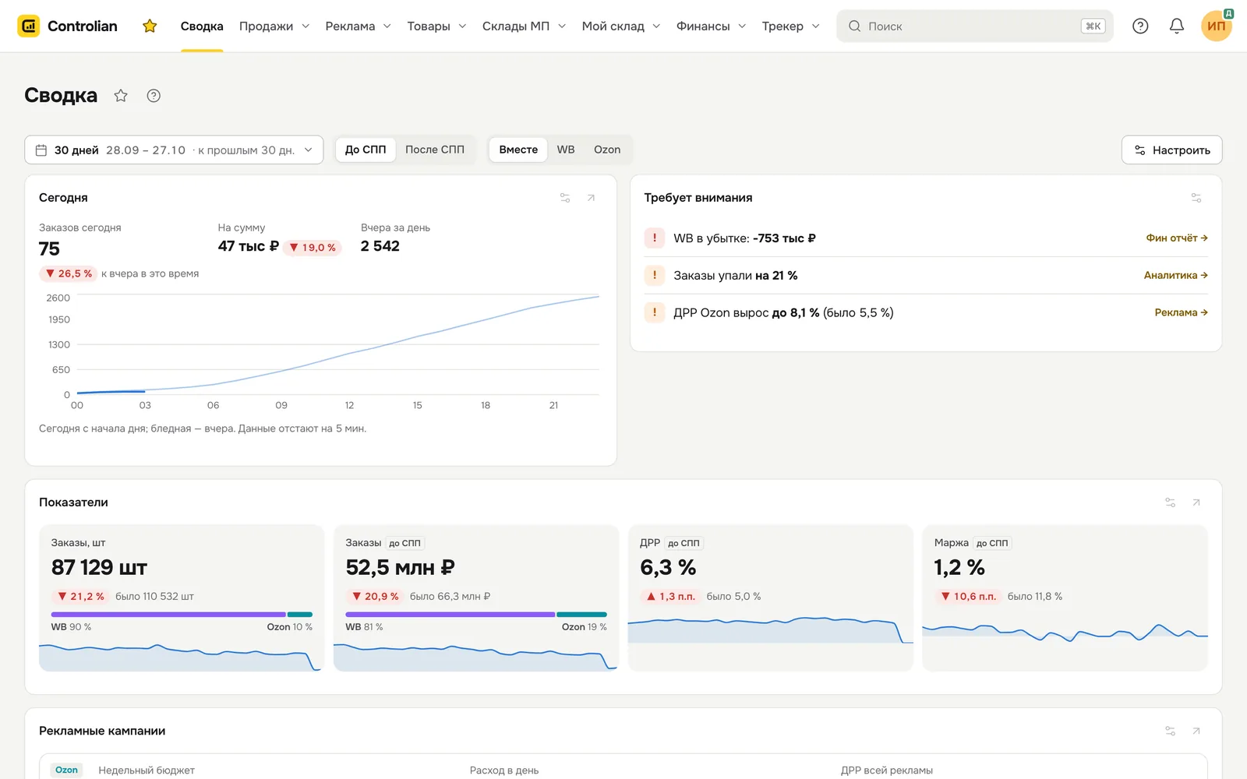Open the Финансы menu
This screenshot has width=1247, height=779.
711,26
